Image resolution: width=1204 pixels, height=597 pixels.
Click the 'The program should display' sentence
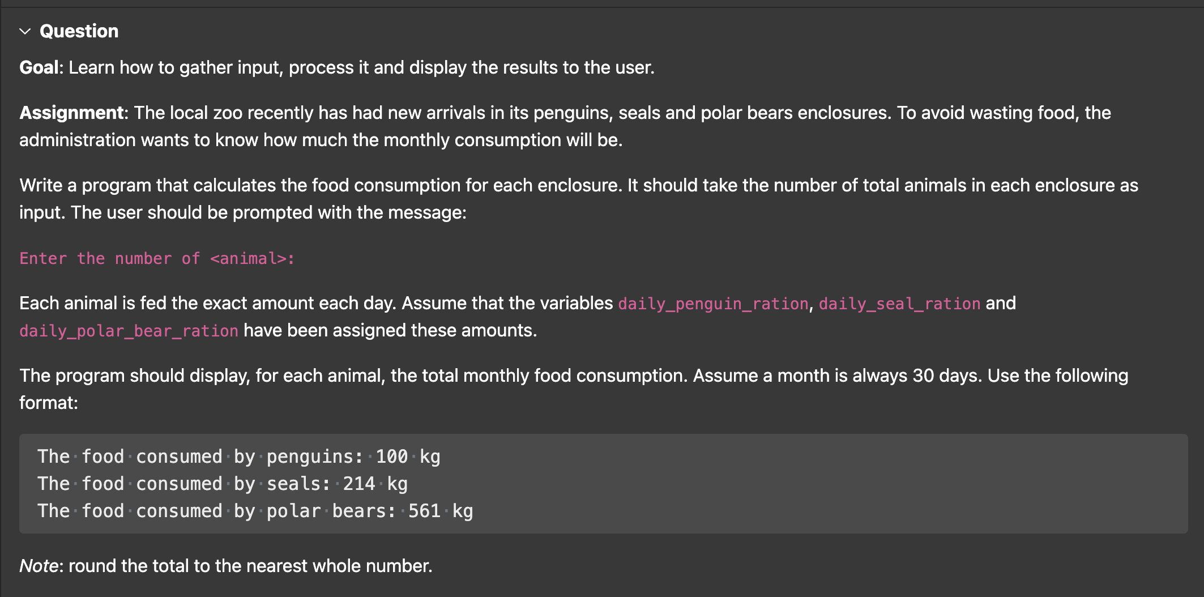click(574, 389)
